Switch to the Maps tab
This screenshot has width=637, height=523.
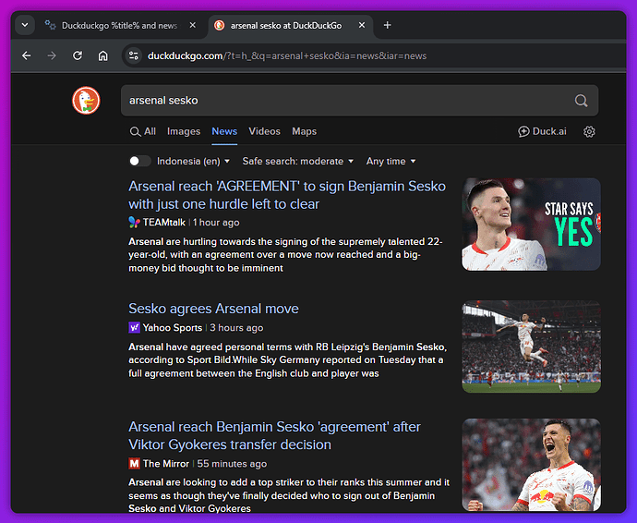click(305, 131)
